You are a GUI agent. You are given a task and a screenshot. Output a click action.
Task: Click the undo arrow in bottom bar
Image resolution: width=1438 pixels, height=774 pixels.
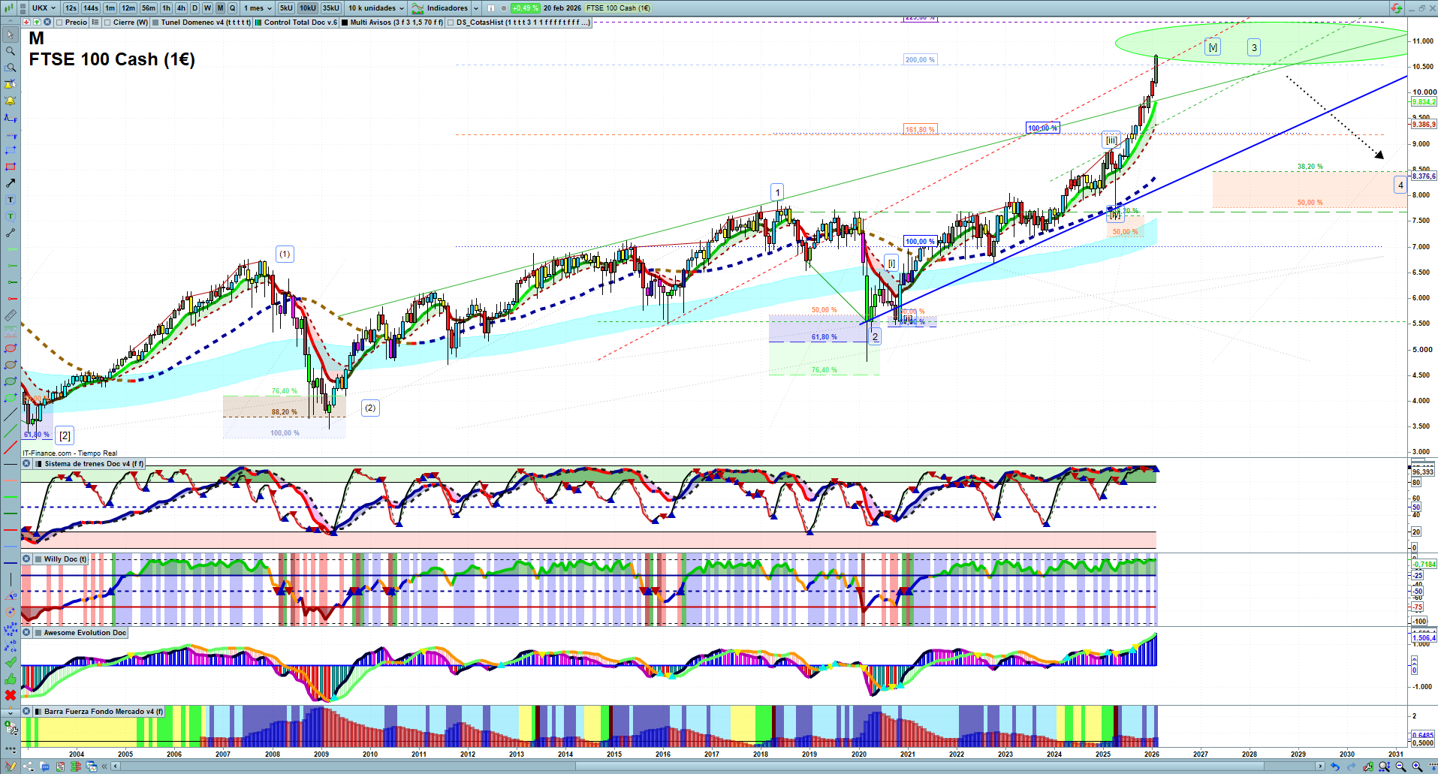pos(1334,766)
